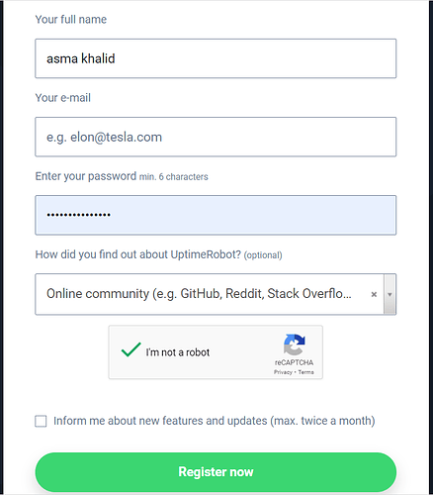The width and height of the screenshot is (433, 495).
Task: Click the I'm not a robot text
Action: tap(178, 352)
